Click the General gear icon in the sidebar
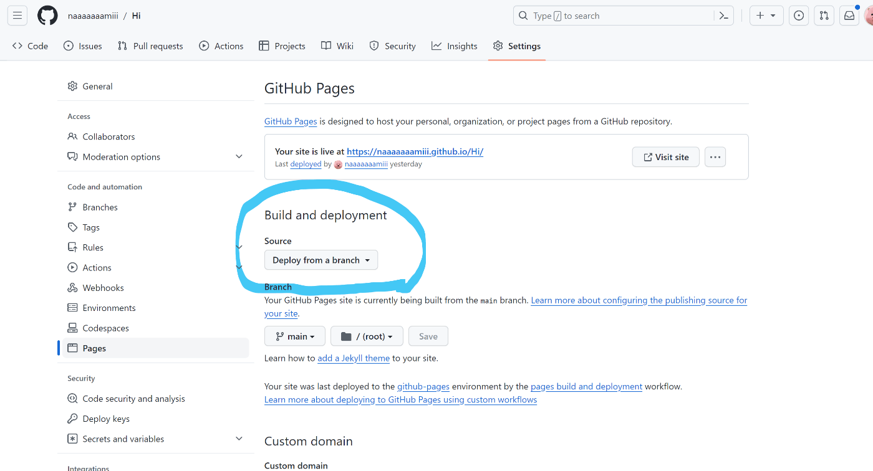 (x=72, y=87)
